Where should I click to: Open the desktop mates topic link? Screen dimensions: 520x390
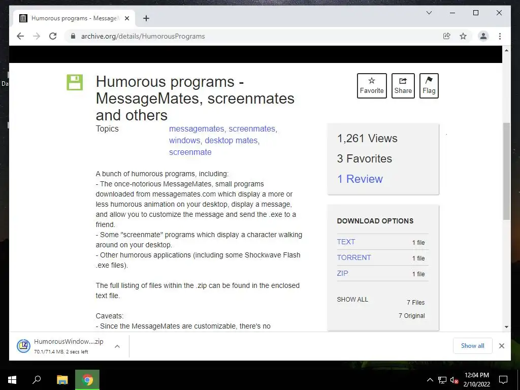tap(231, 140)
